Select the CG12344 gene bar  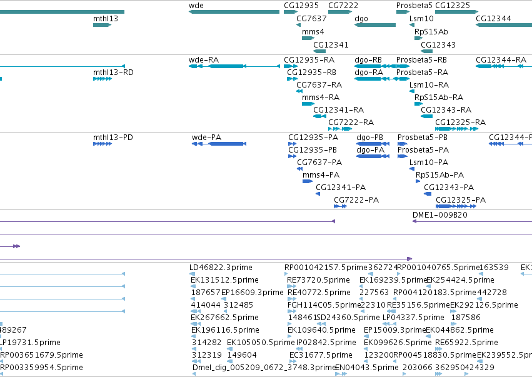click(504, 25)
